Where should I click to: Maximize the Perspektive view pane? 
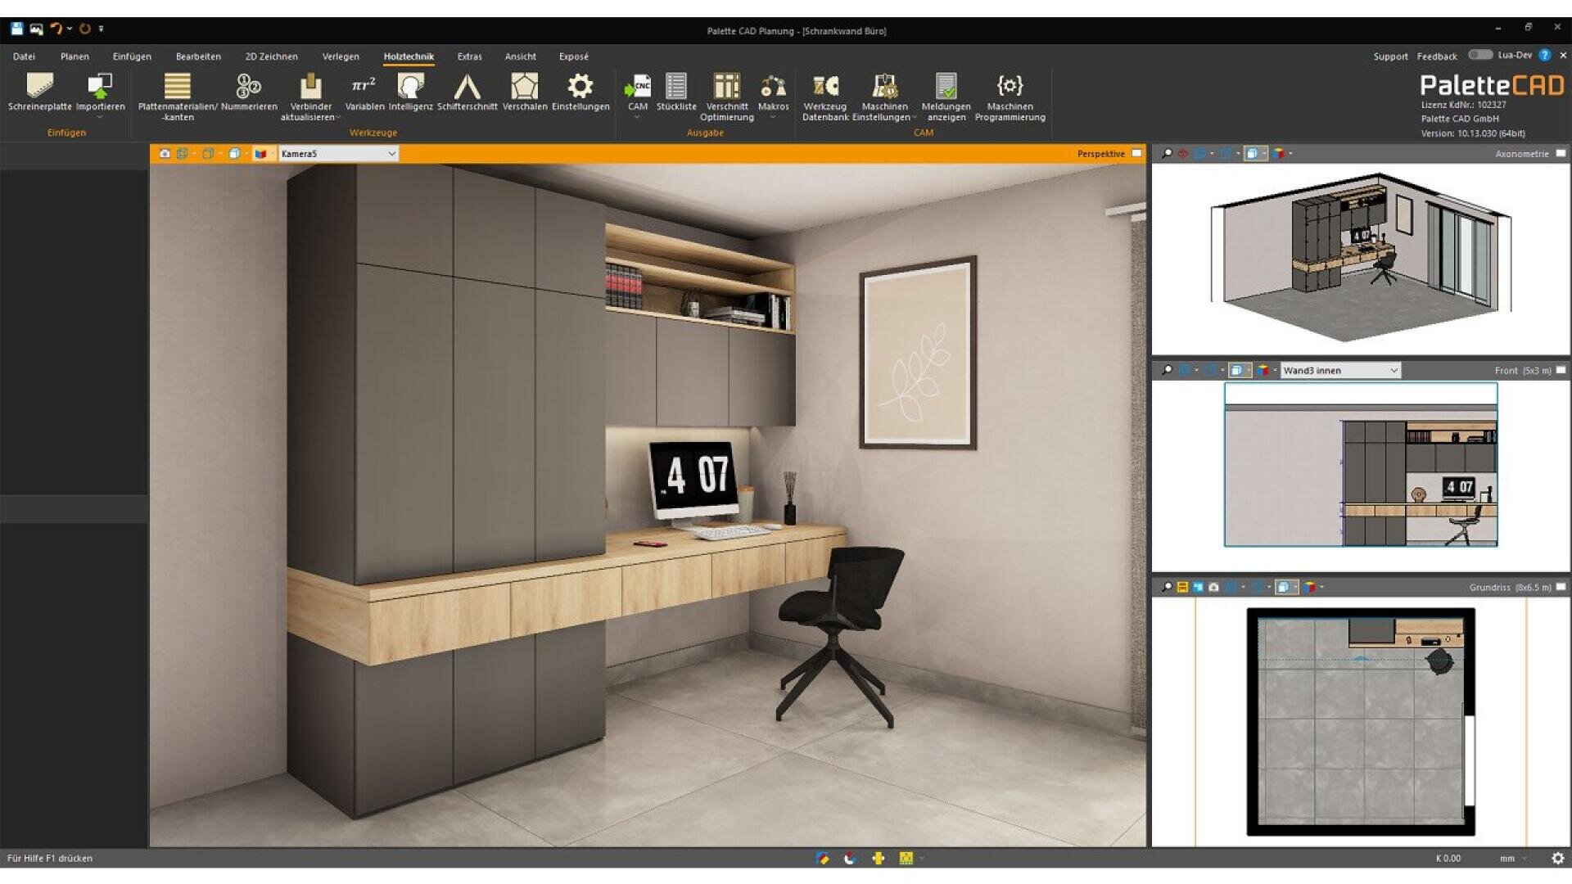tap(1136, 154)
